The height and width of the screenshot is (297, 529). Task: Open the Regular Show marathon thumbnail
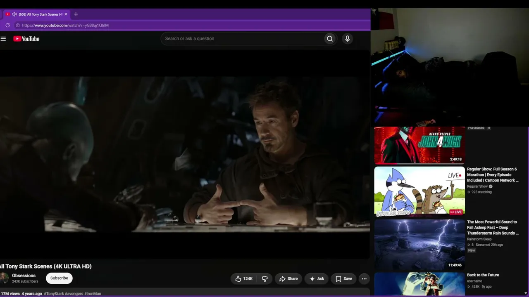[419, 191]
